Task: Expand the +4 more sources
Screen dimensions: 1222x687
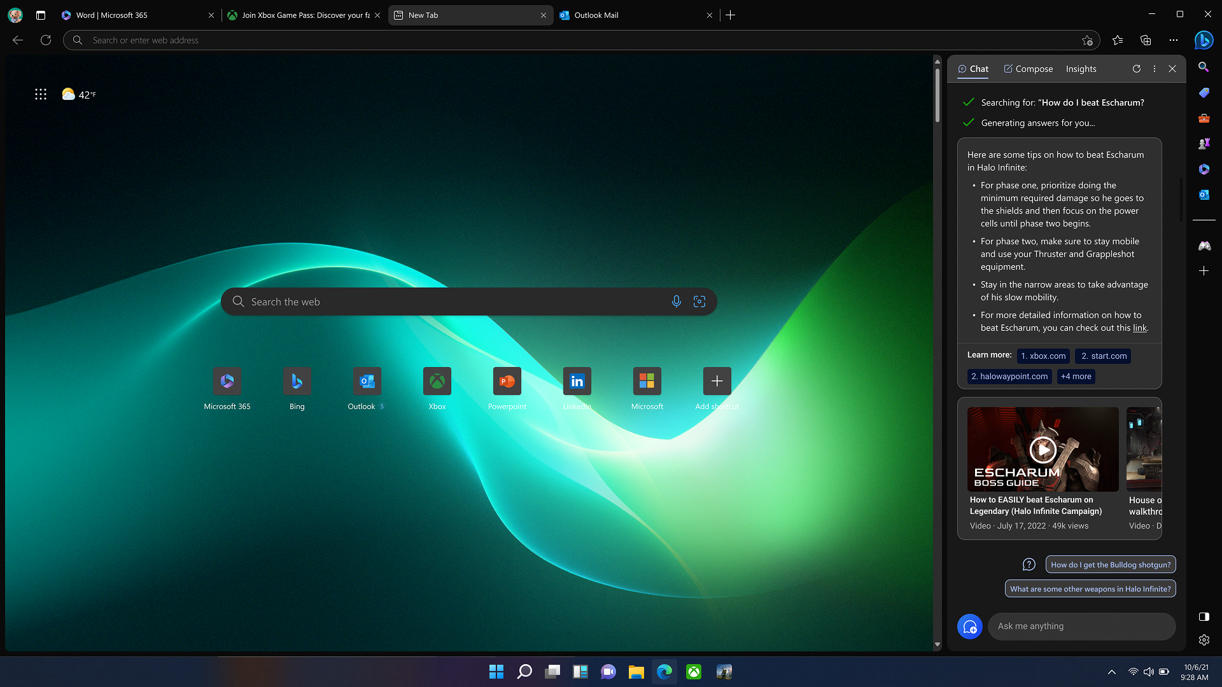Action: point(1076,377)
